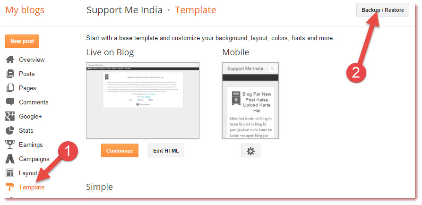The width and height of the screenshot is (422, 205).
Task: Click the Earnings trophy icon
Action: coord(10,145)
